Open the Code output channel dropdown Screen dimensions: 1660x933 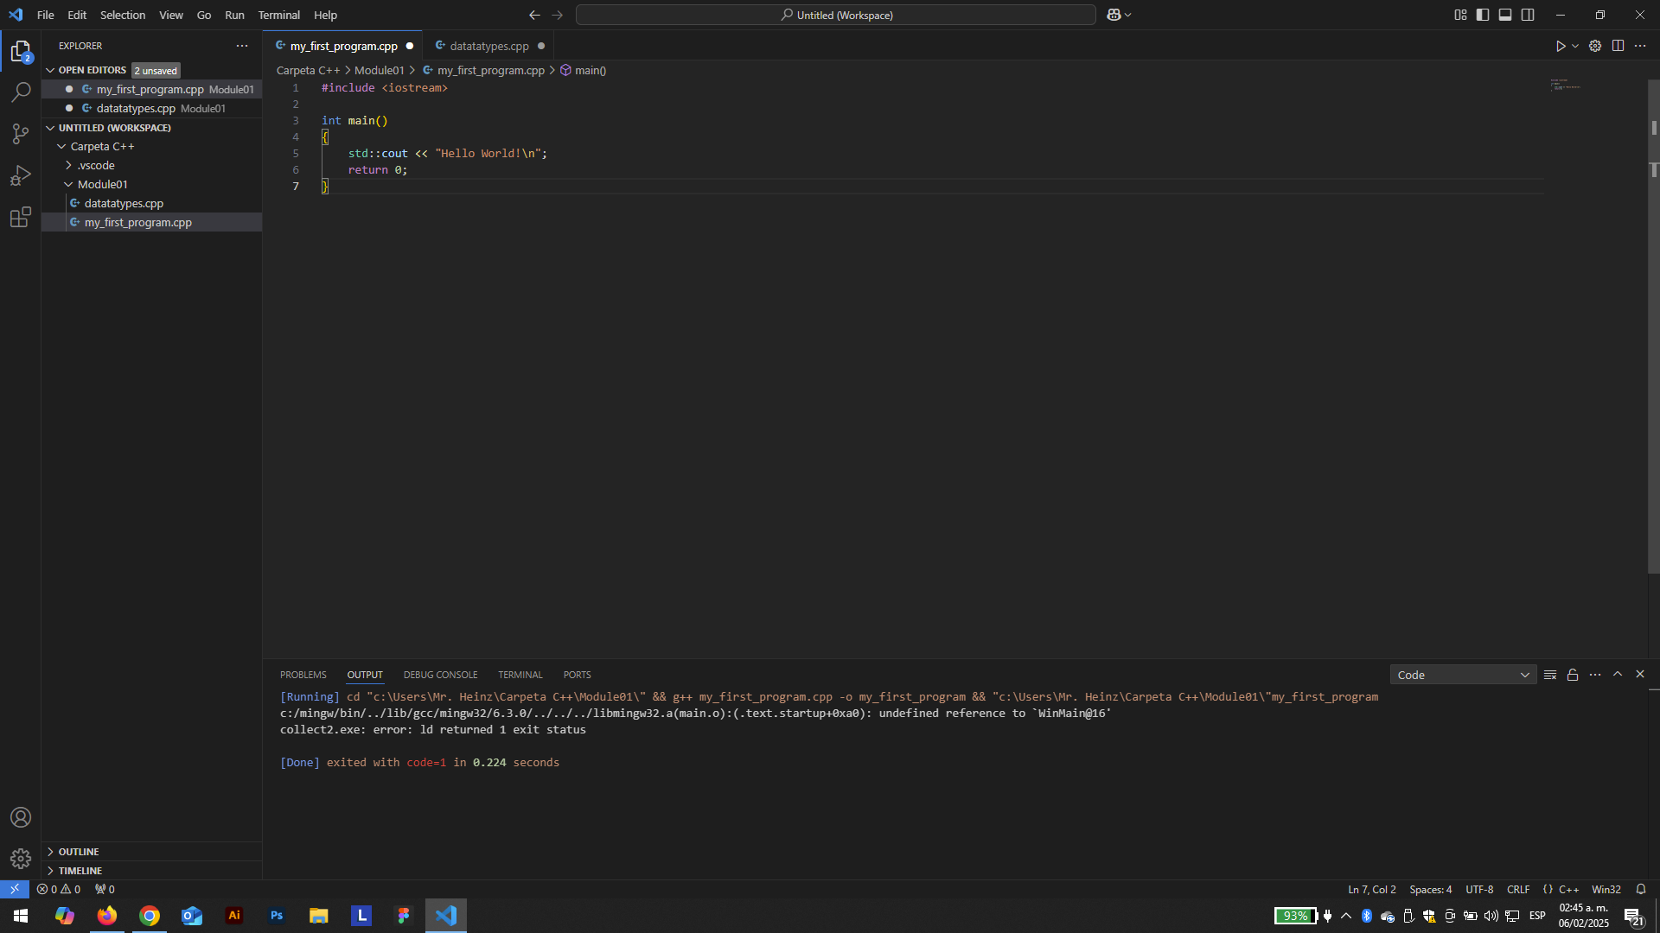[1463, 675]
